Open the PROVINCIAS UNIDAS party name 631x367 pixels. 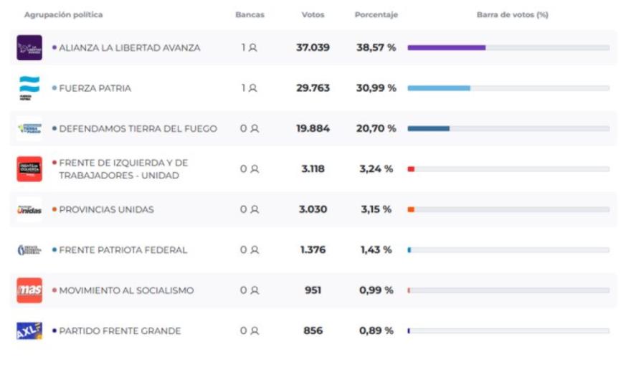click(x=106, y=210)
